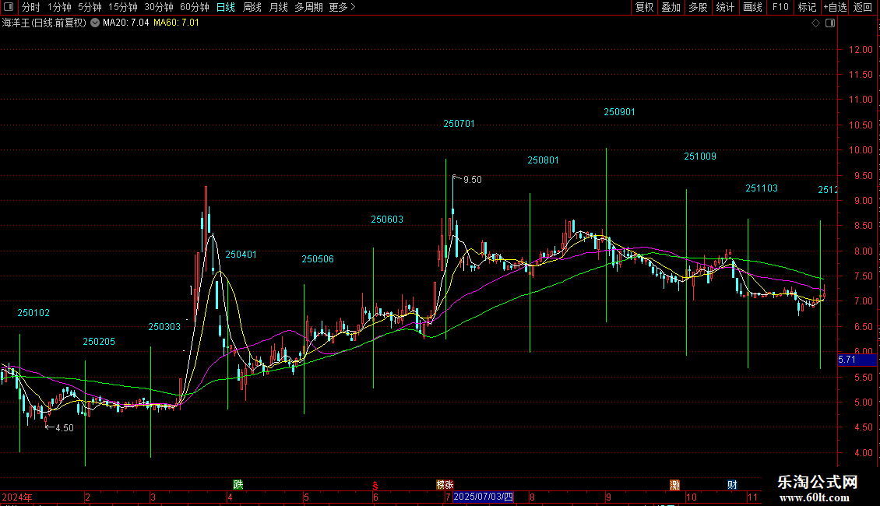880x506 pixels.
Task: Select the 15分钟 period
Action: (x=123, y=7)
